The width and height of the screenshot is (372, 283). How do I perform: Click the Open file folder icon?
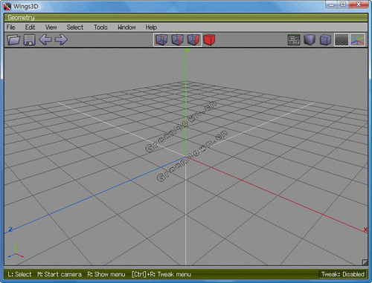[13, 39]
